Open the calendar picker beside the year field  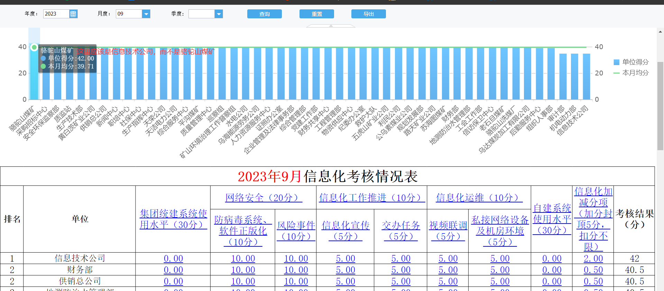[73, 14]
